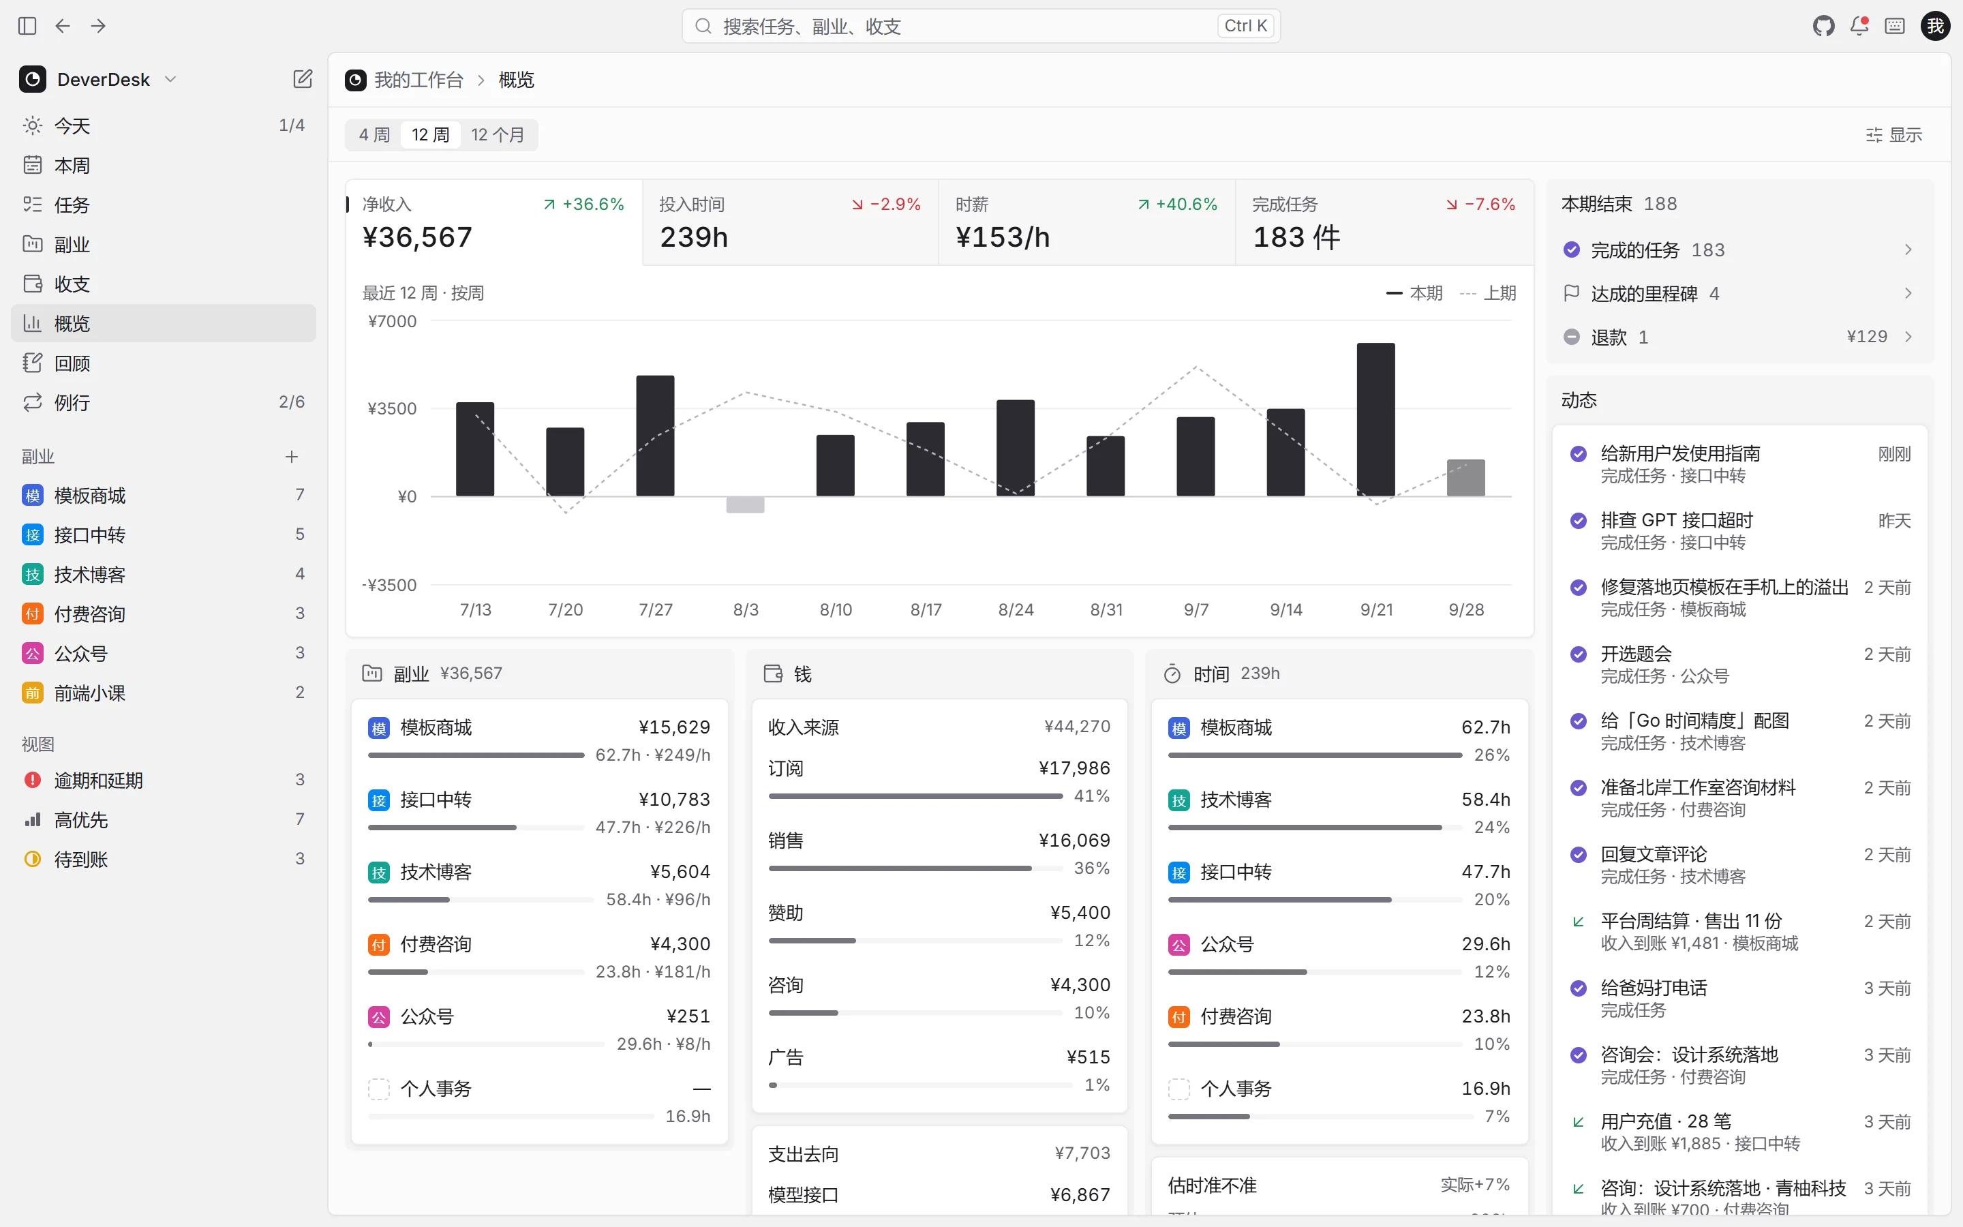Switch to the 12 个月 range
1963x1227 pixels.
coord(498,135)
